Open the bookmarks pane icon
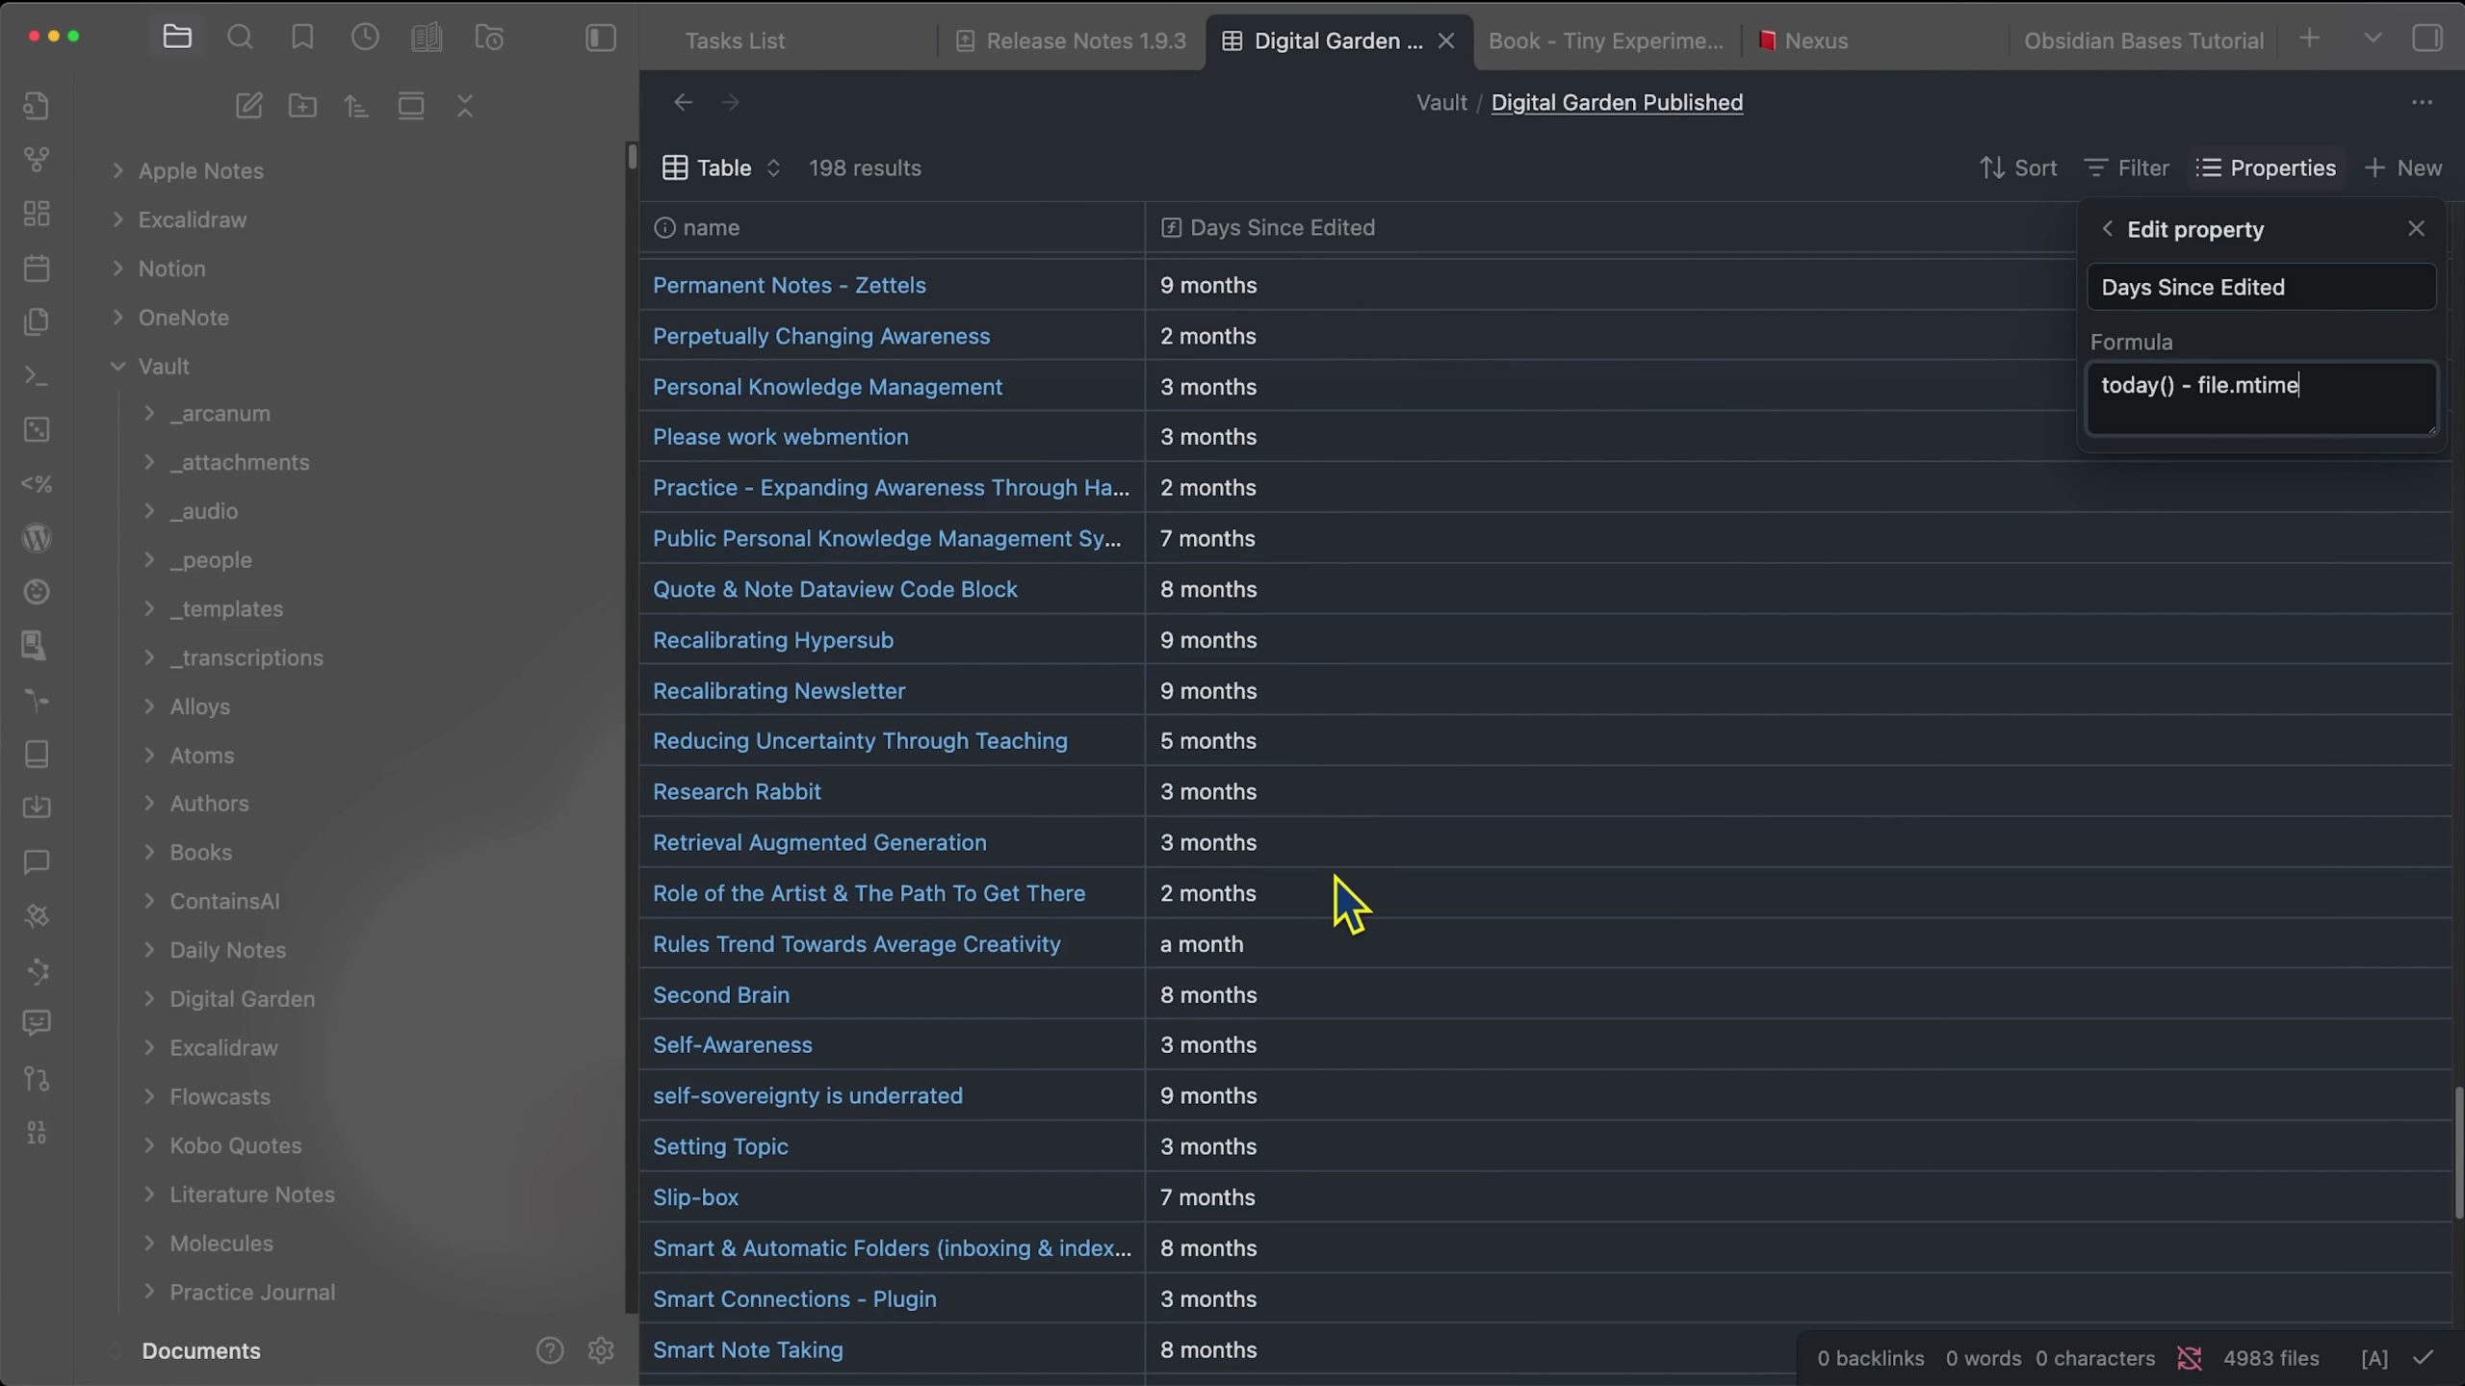Image resolution: width=2465 pixels, height=1386 pixels. coord(302,38)
